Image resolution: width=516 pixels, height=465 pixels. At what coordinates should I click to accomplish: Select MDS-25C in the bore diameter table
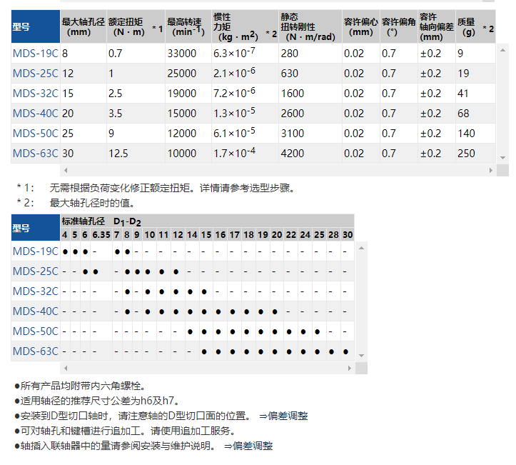[35, 271]
